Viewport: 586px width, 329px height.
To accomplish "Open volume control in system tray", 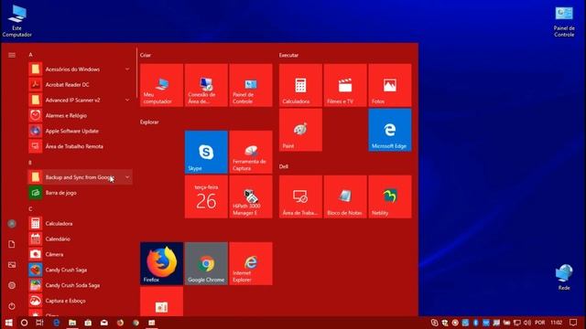I will [x=527, y=323].
